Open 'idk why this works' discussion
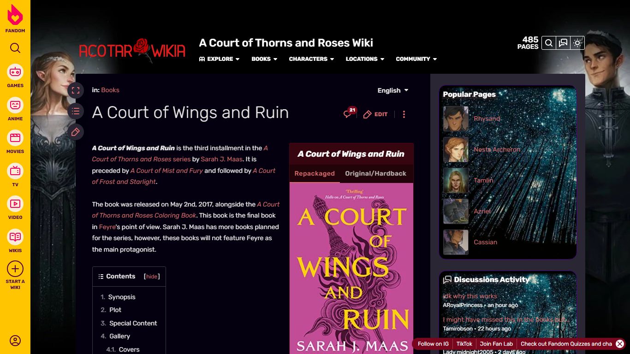 tap(470, 296)
